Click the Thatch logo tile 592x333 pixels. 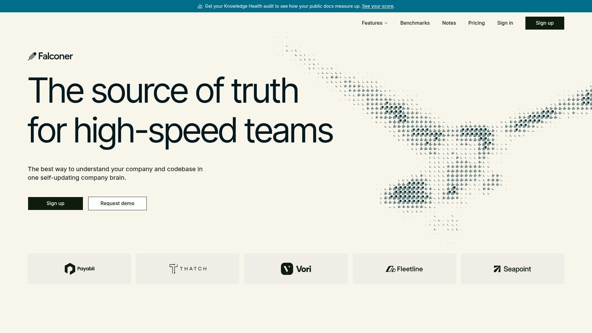(x=187, y=269)
